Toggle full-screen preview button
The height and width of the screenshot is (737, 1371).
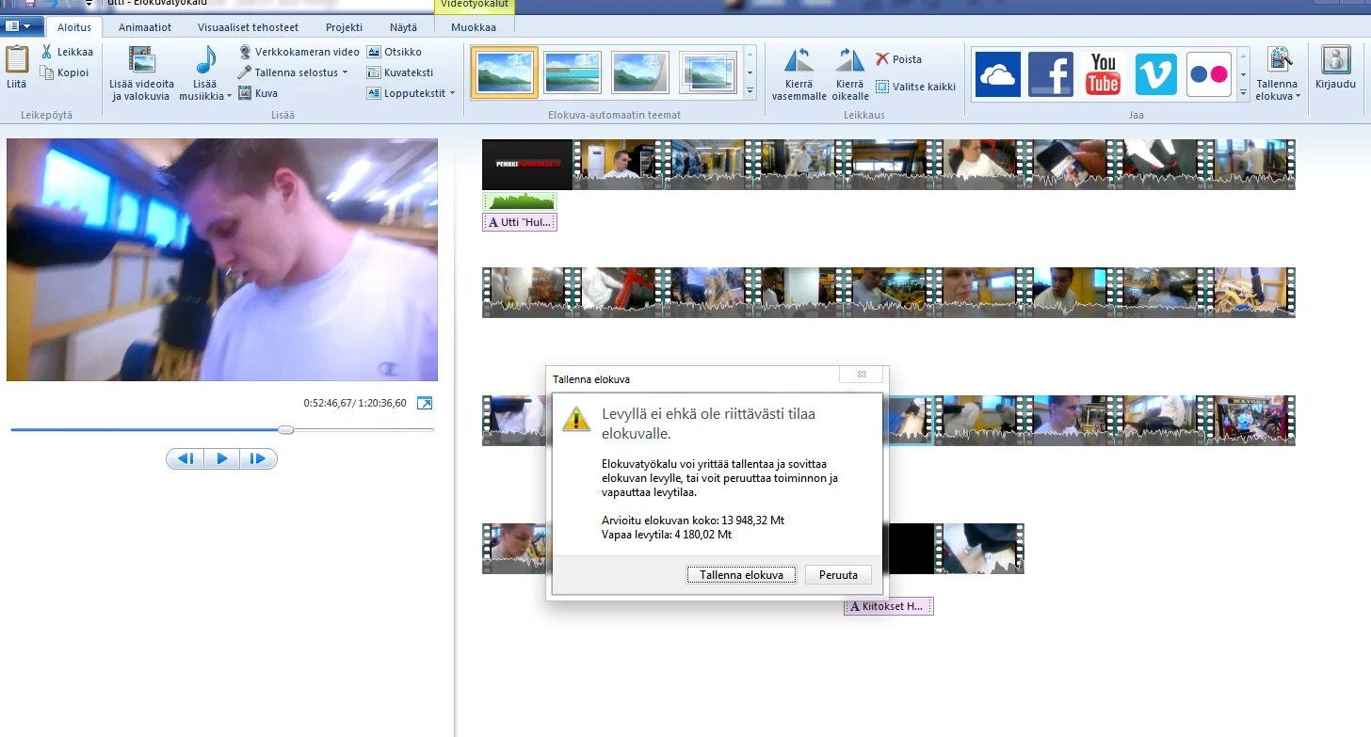(425, 403)
